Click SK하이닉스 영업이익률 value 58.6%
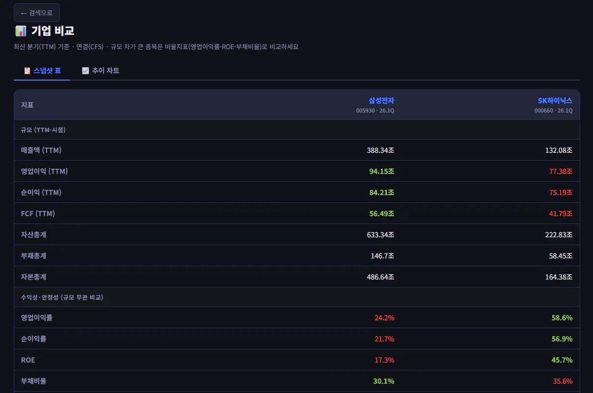593x393 pixels. [x=562, y=318]
